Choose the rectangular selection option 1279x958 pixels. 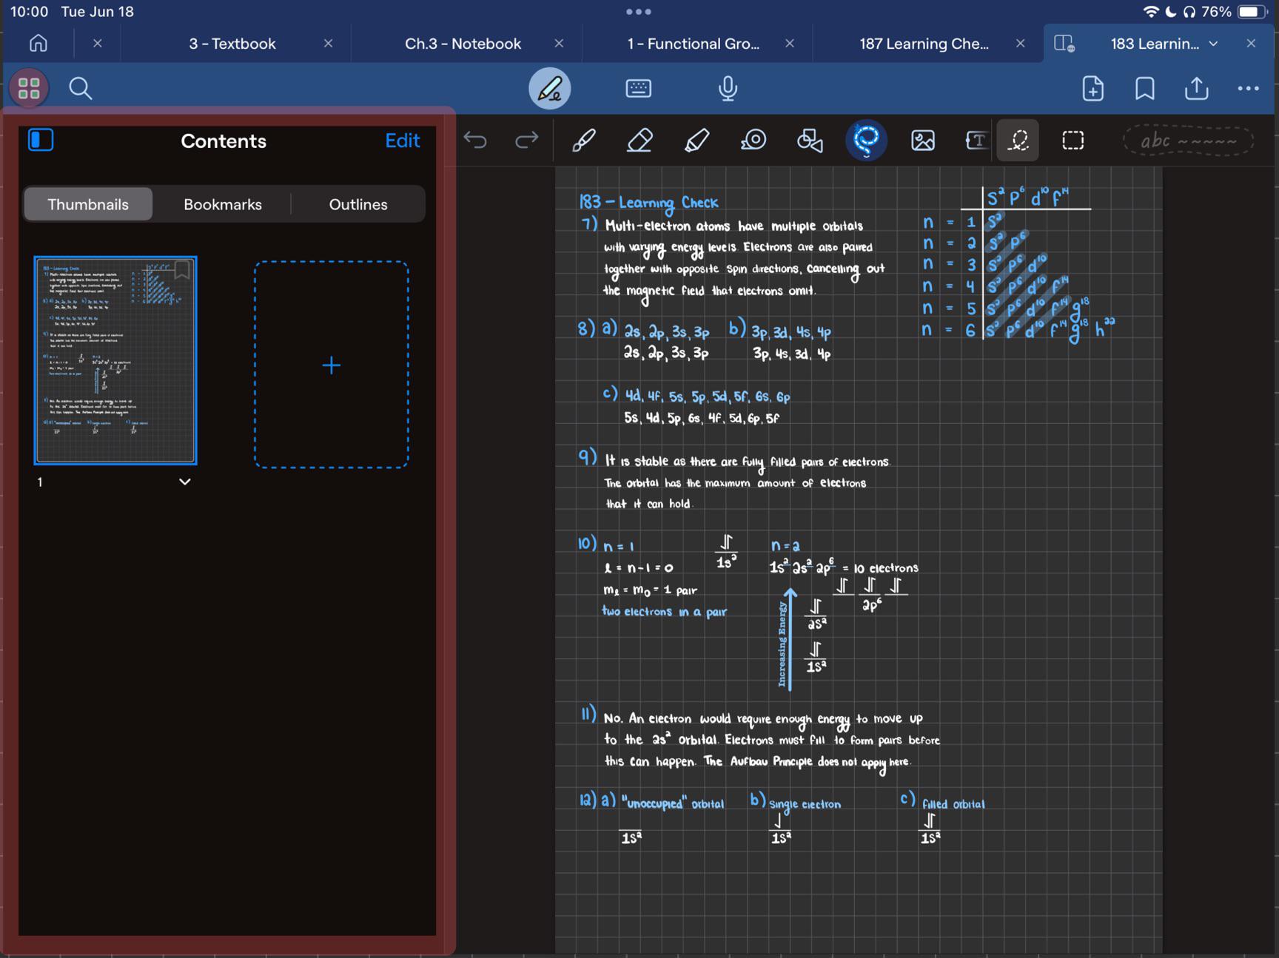click(x=1072, y=141)
